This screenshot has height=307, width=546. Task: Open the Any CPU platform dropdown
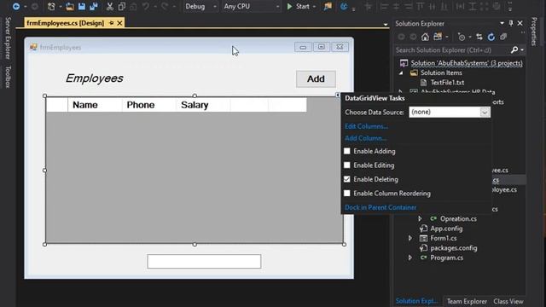pos(277,6)
